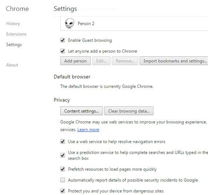Click the Remove... profile button
Viewport: 208px width, 195px height.
125,61
